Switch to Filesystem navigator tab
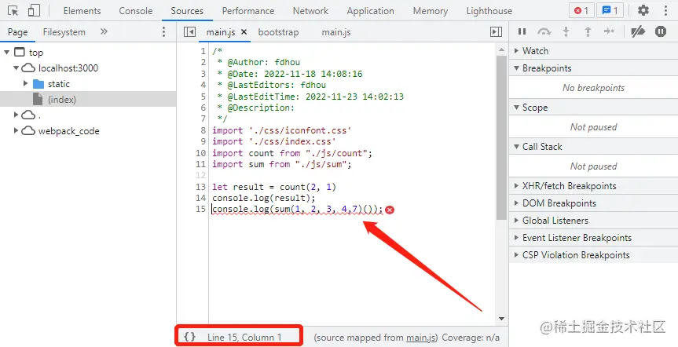The width and height of the screenshot is (678, 347). coord(64,32)
